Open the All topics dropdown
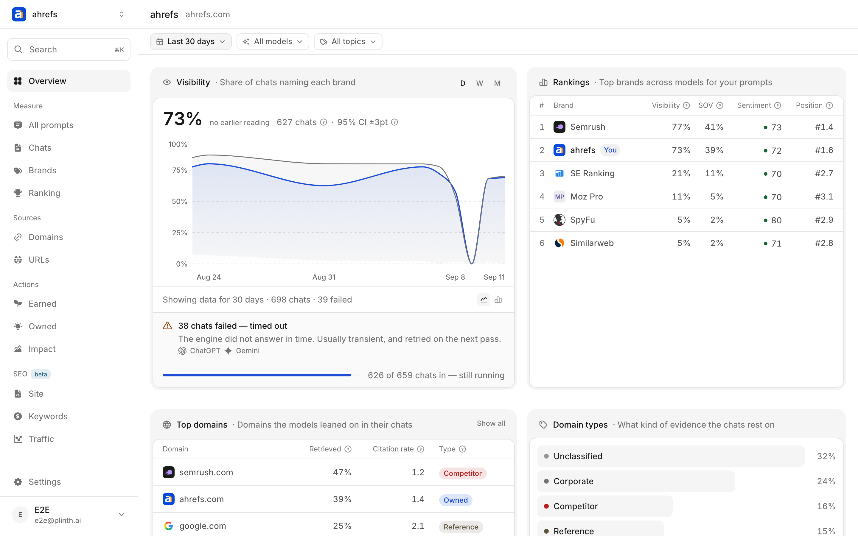This screenshot has height=536, width=858. [x=348, y=41]
